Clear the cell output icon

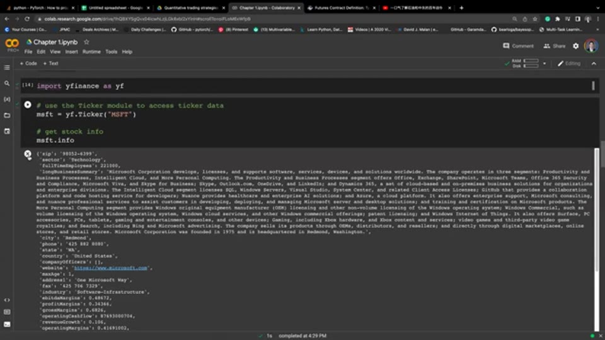pos(28,154)
